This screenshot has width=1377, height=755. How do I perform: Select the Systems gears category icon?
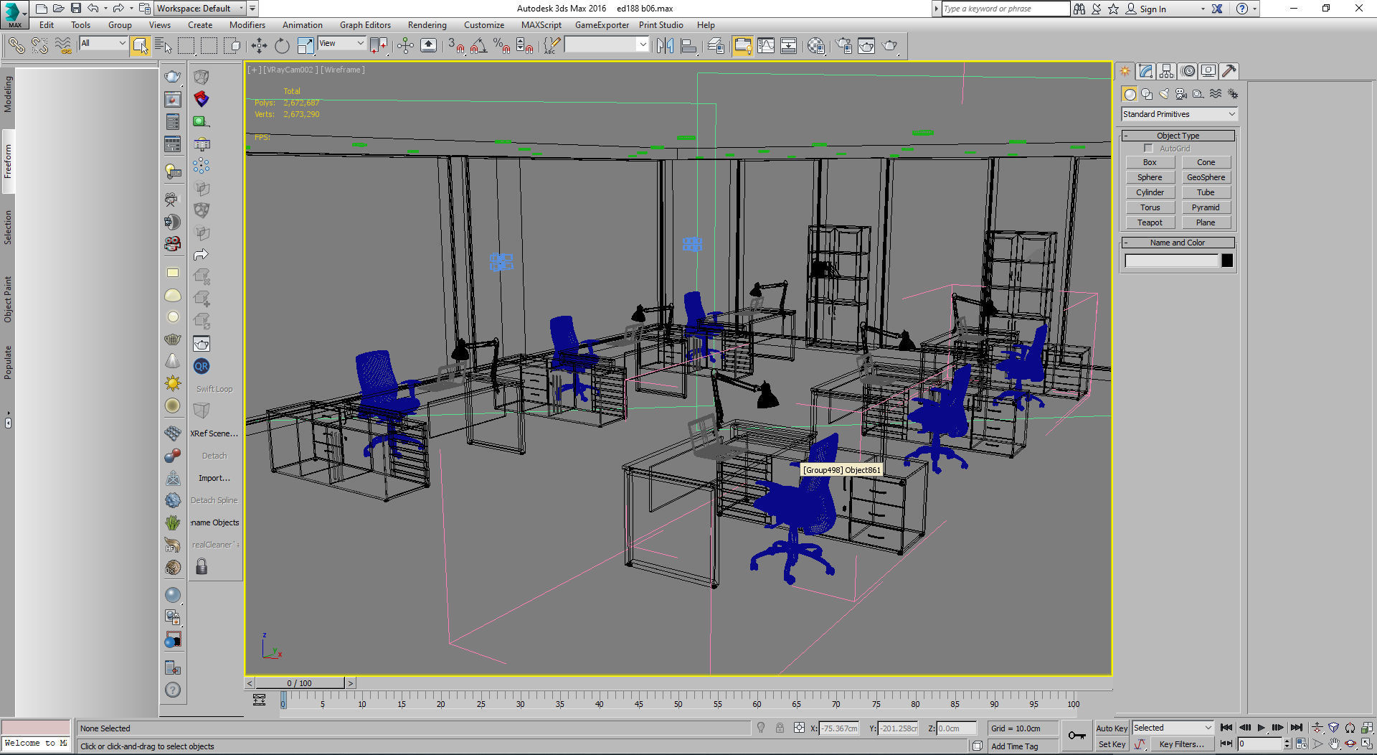coord(1233,94)
